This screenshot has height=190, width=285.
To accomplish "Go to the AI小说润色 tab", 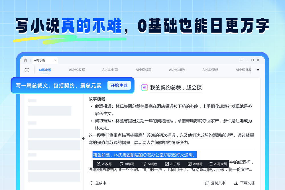I will [x=177, y=70].
